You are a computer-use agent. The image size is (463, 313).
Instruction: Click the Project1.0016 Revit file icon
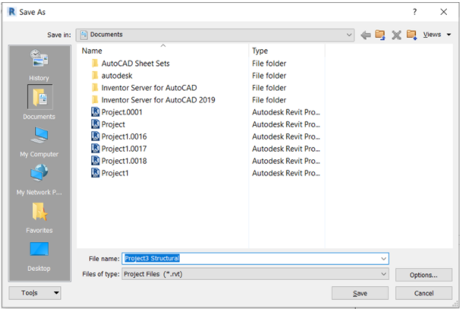(95, 136)
